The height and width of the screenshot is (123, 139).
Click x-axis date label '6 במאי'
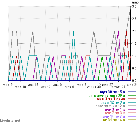click(69, 87)
